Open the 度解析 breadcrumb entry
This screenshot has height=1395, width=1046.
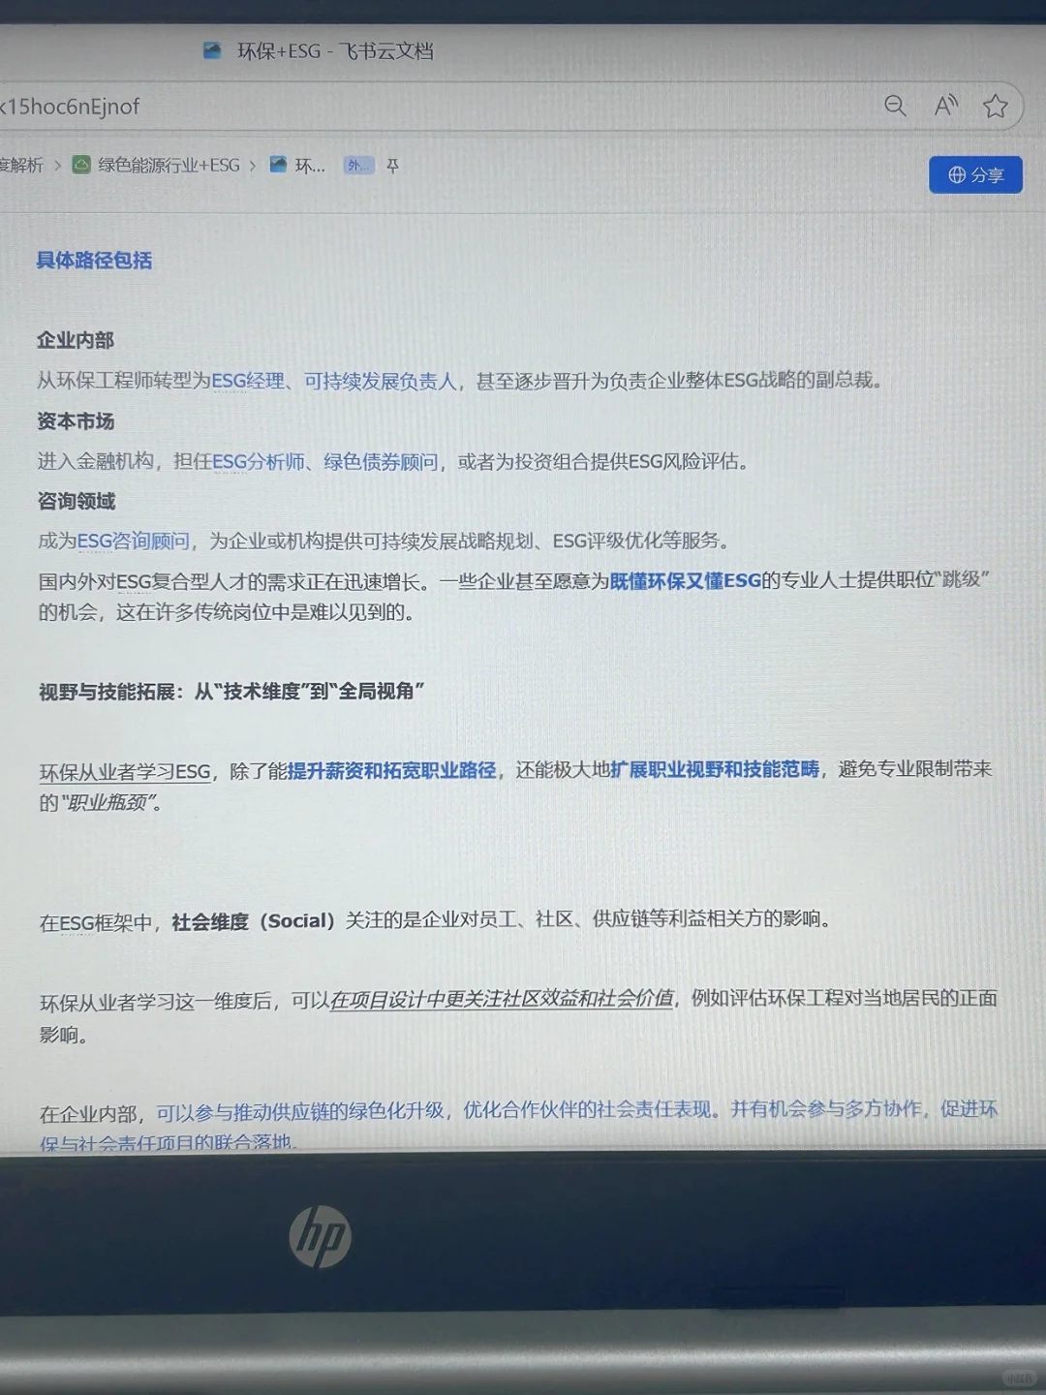click(x=19, y=165)
